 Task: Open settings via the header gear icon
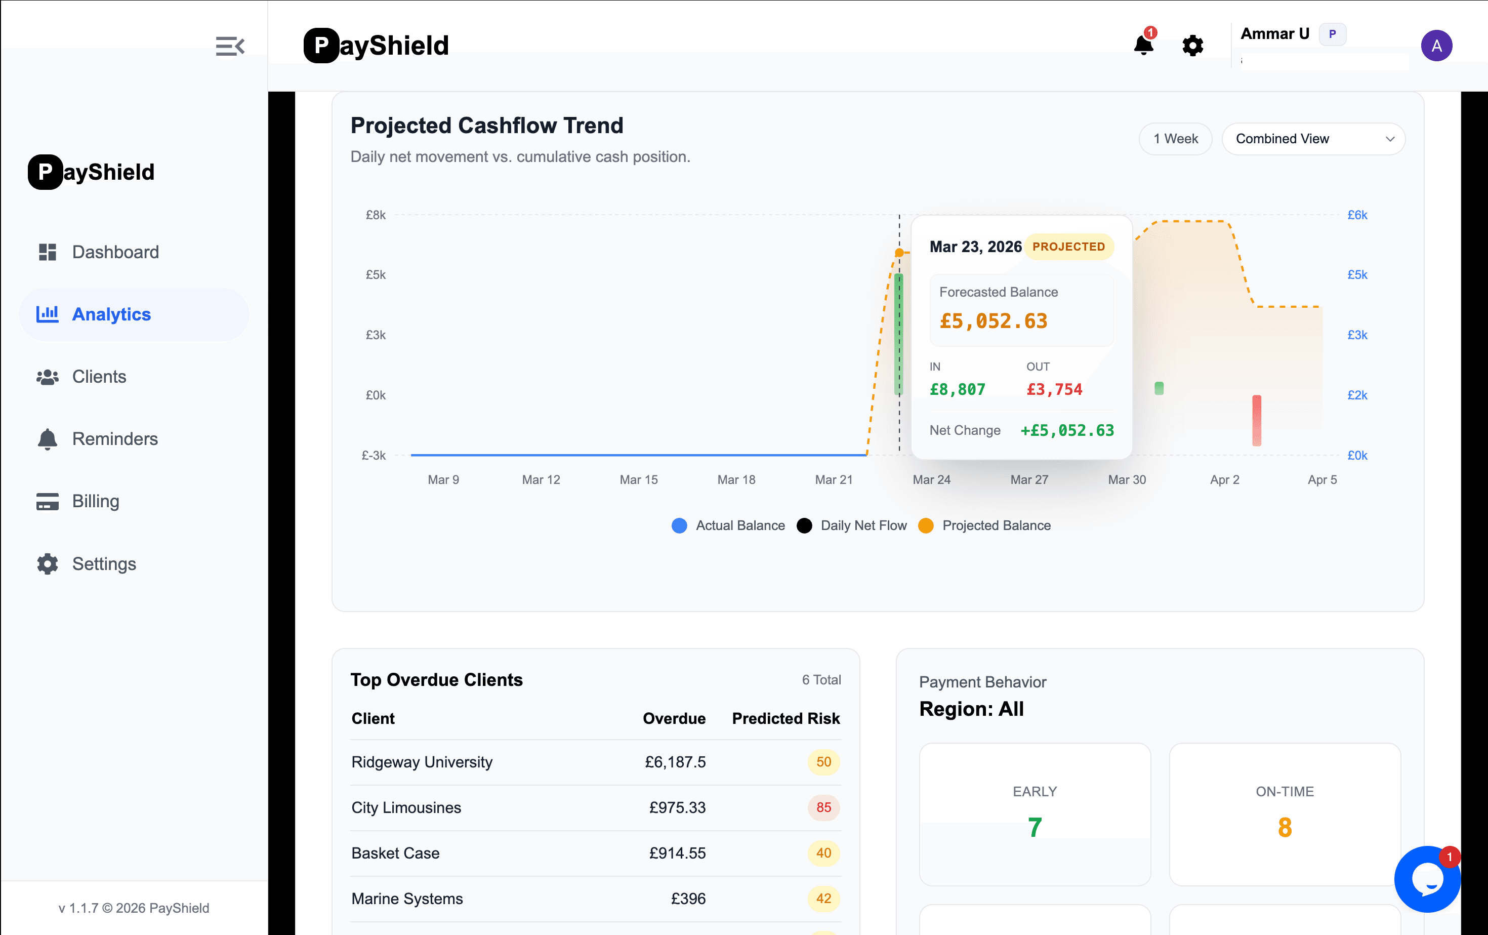[x=1192, y=46]
